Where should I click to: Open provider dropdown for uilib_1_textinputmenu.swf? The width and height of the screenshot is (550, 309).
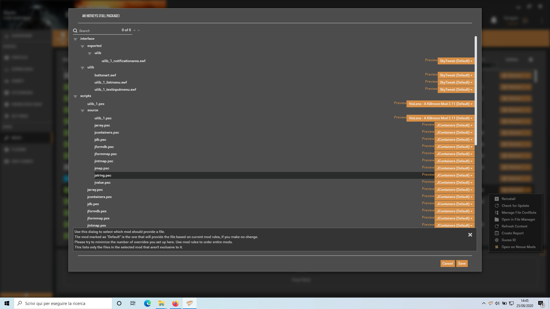coord(456,90)
